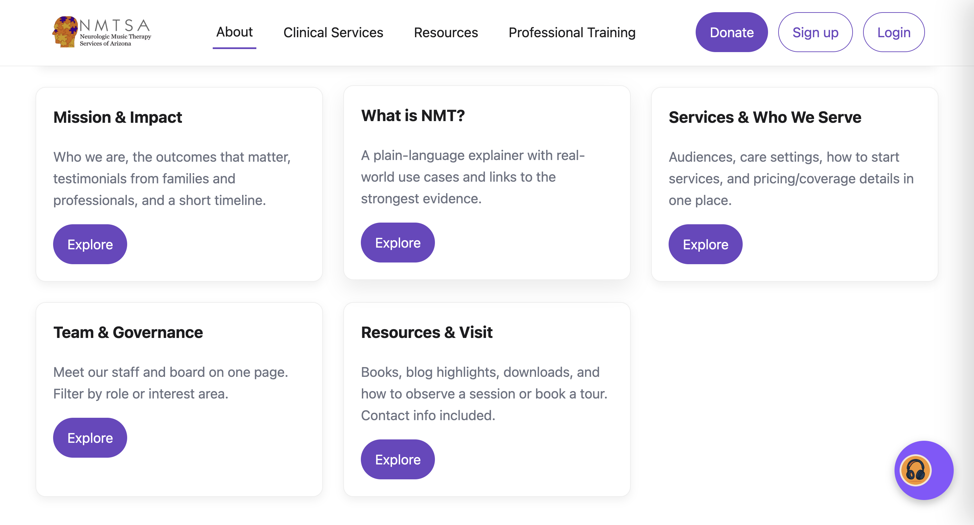Select Professional Training nav item
974x525 pixels.
pyautogui.click(x=572, y=32)
